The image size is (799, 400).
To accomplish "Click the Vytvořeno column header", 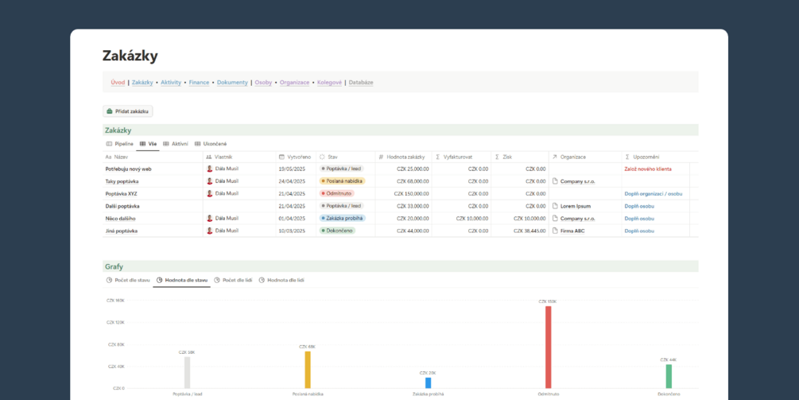I will (296, 157).
